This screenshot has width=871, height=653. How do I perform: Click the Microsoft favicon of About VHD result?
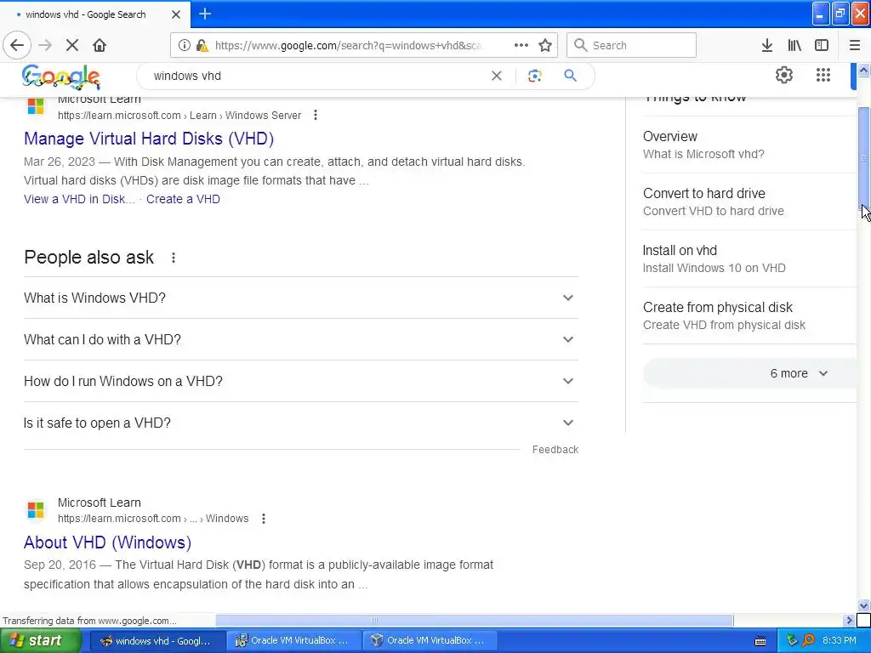click(x=36, y=510)
